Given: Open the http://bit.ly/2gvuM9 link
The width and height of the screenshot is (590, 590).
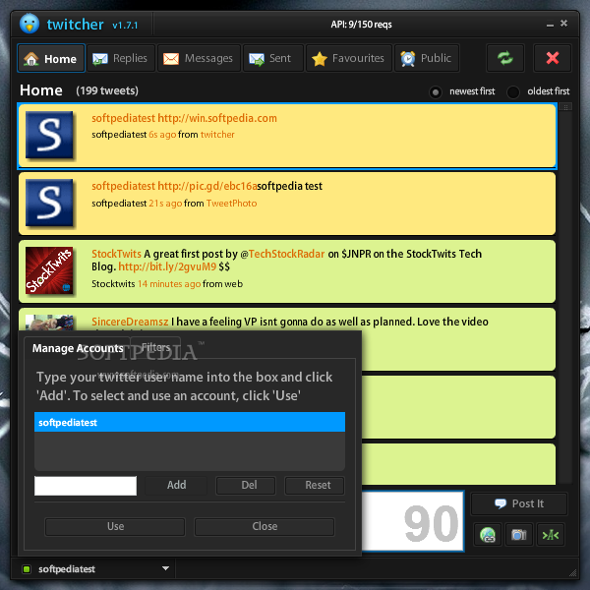Looking at the screenshot, I should pos(167,266).
